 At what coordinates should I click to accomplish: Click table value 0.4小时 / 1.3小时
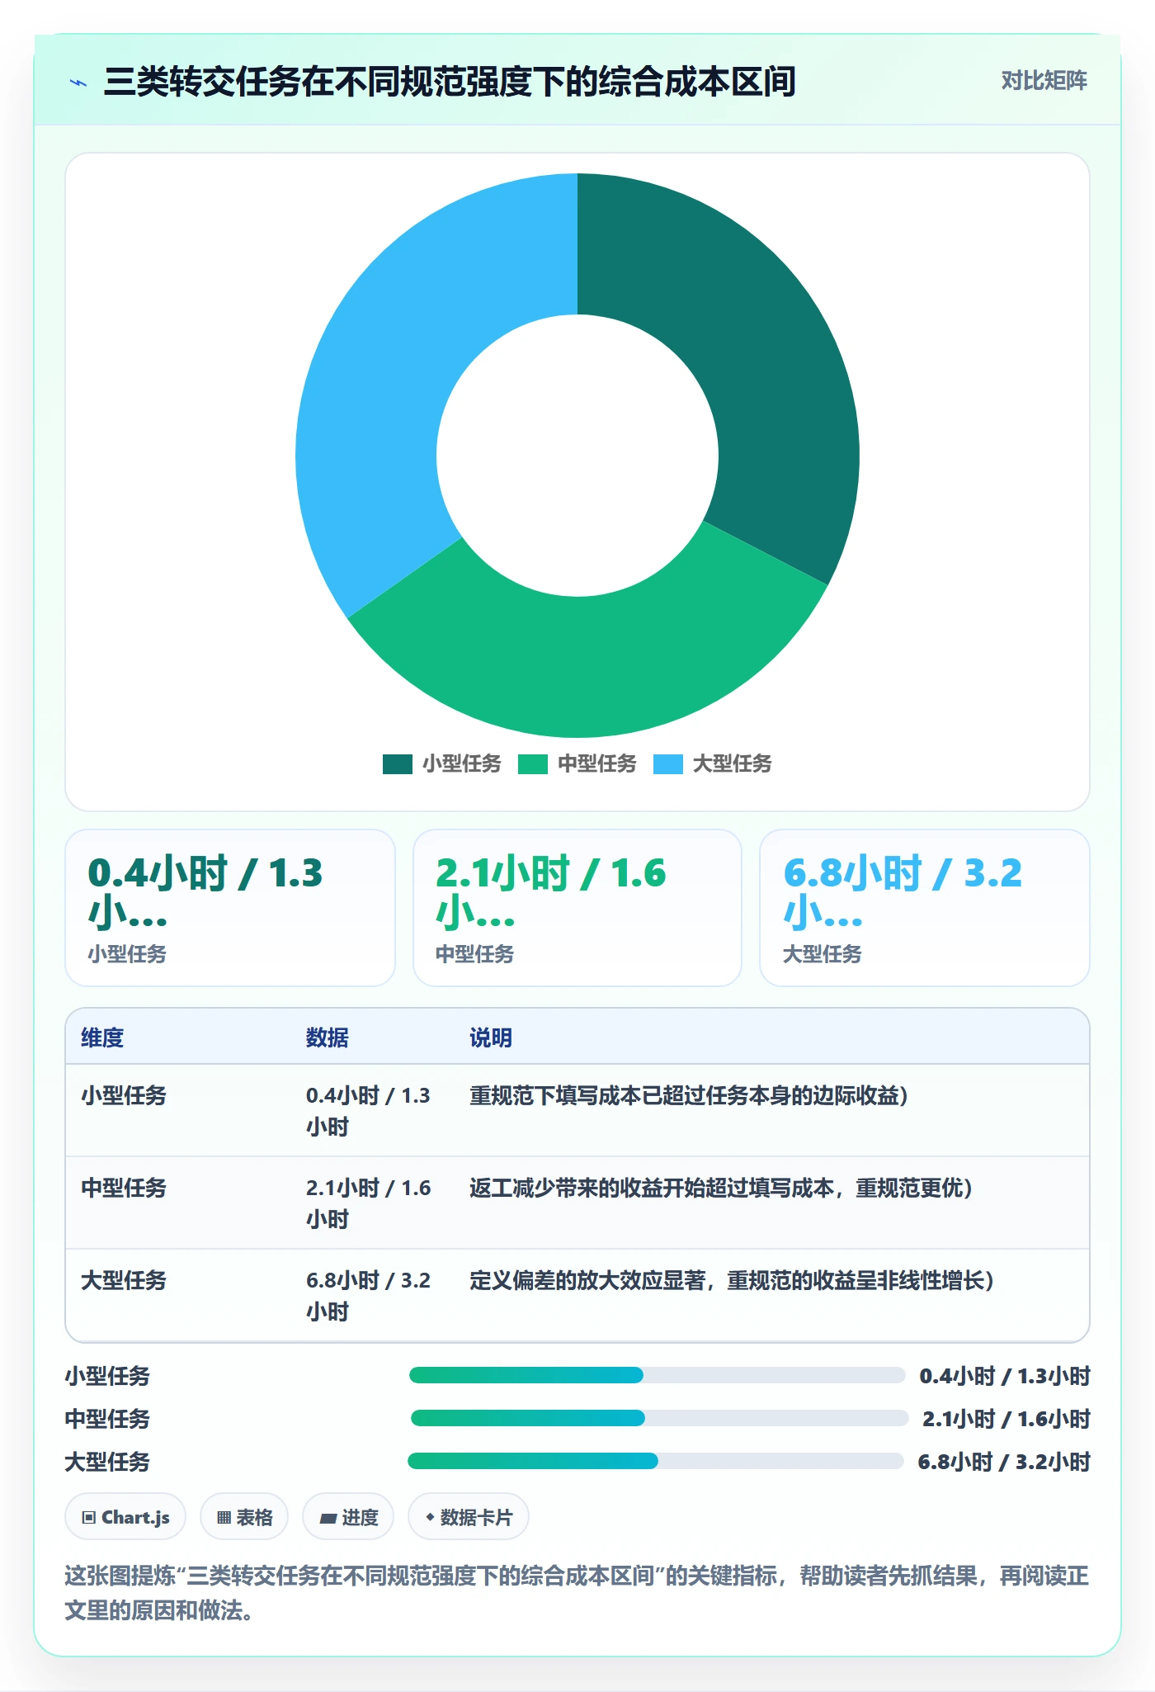click(x=369, y=1111)
